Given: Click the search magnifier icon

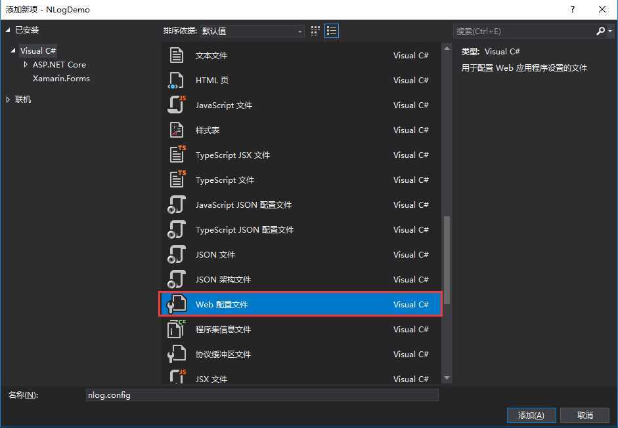Looking at the screenshot, I should tap(600, 31).
